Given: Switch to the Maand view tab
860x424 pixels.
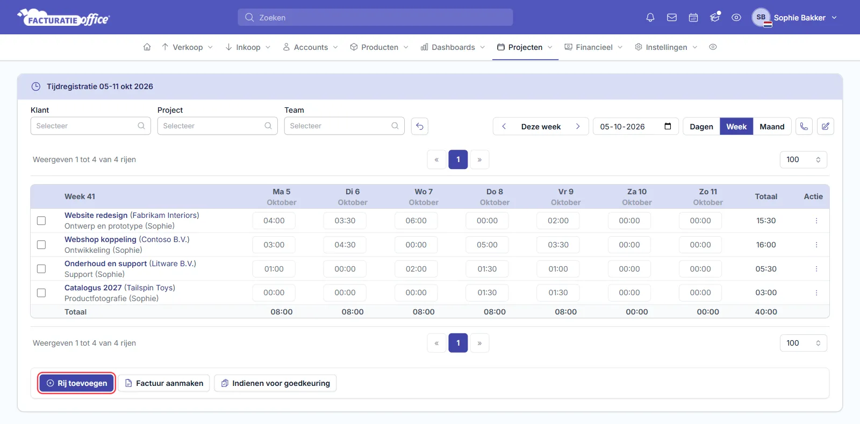Looking at the screenshot, I should pyautogui.click(x=772, y=127).
